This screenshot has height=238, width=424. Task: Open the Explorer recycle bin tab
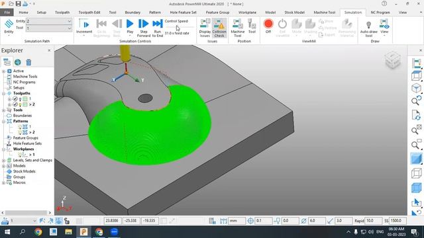28,62
